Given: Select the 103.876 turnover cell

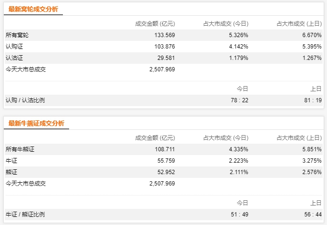Looking at the screenshot, I should click(165, 47).
